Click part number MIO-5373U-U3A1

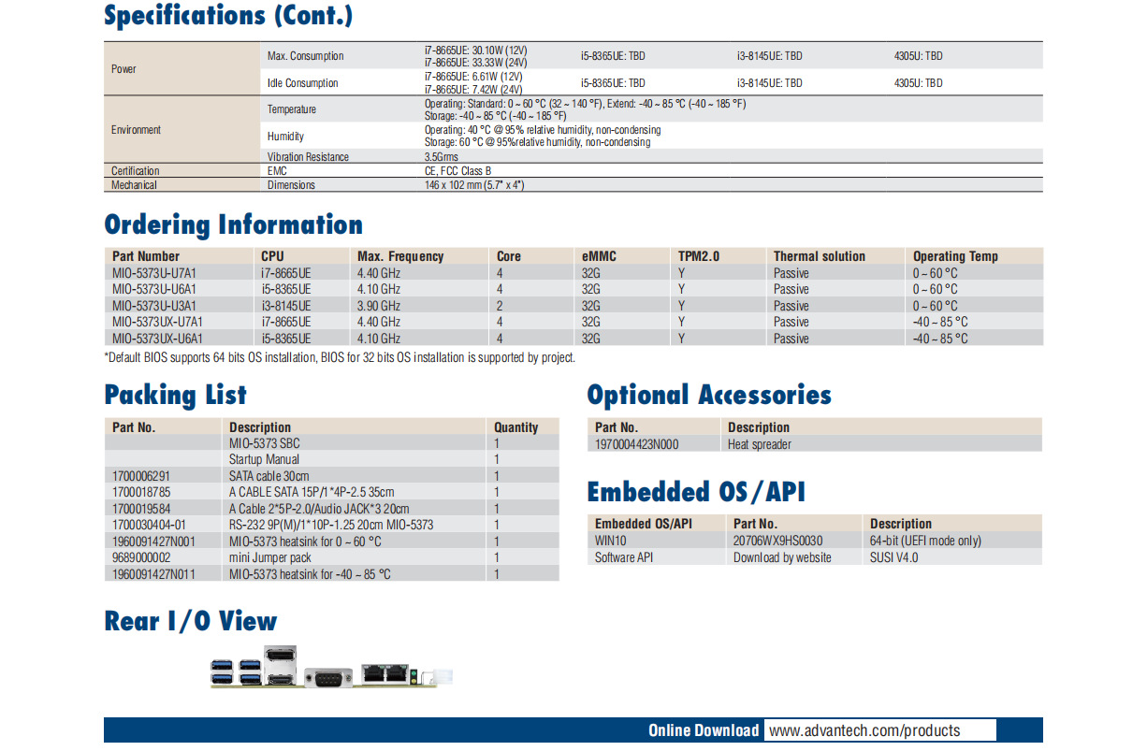154,306
